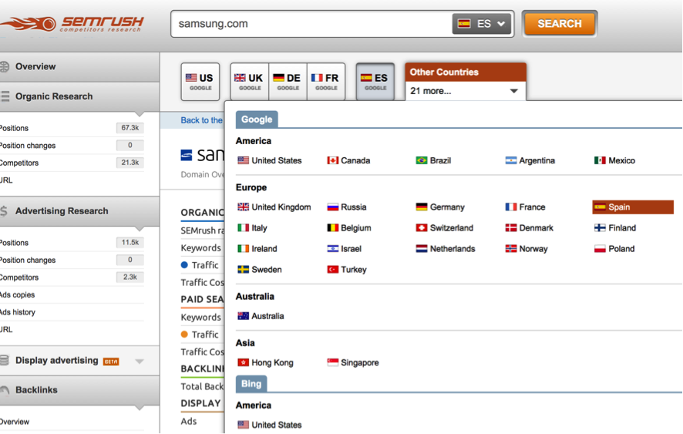Click the United States entry under Bing America
Screen dimensions: 683x434
click(270, 425)
